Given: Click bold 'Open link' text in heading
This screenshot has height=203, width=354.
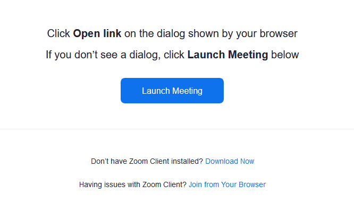Looking at the screenshot, I should [97, 33].
